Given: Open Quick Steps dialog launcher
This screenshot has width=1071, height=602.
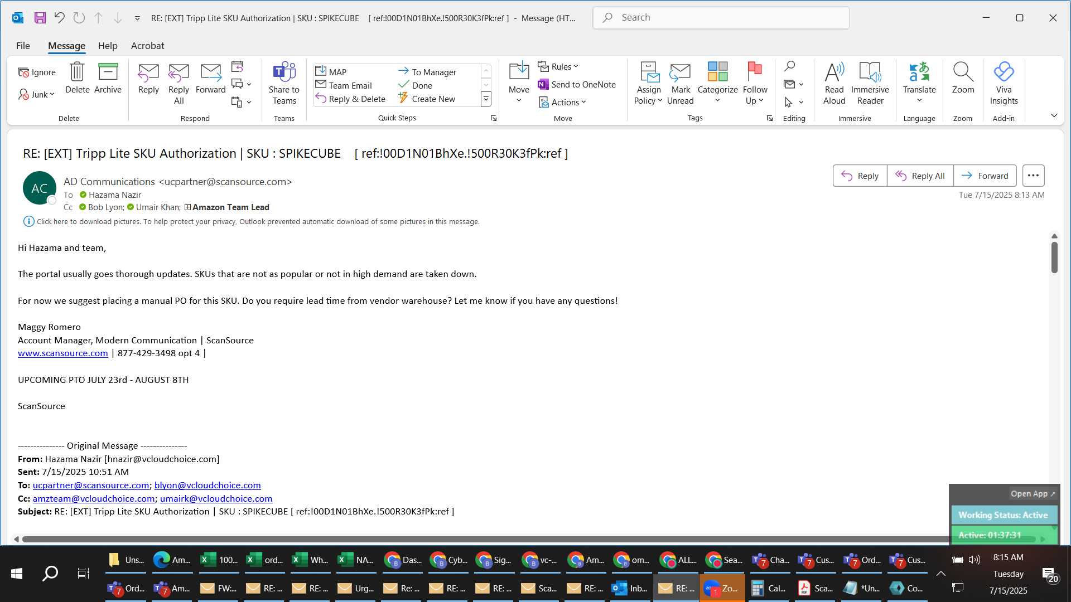Looking at the screenshot, I should (494, 118).
